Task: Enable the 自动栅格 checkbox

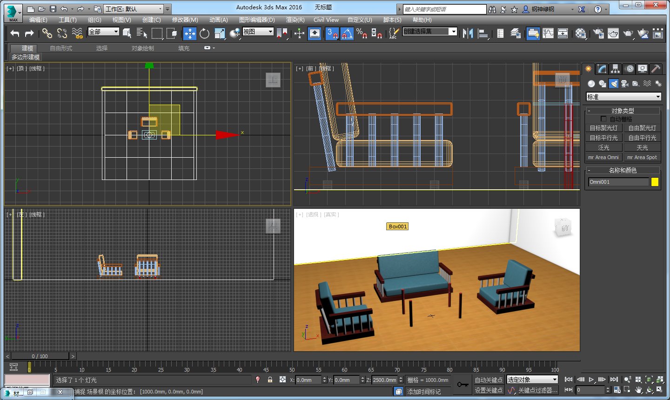Action: 603,119
